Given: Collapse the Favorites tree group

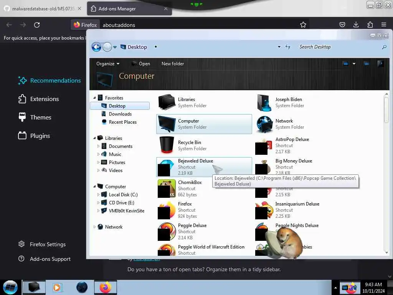Looking at the screenshot, I should tap(94, 98).
